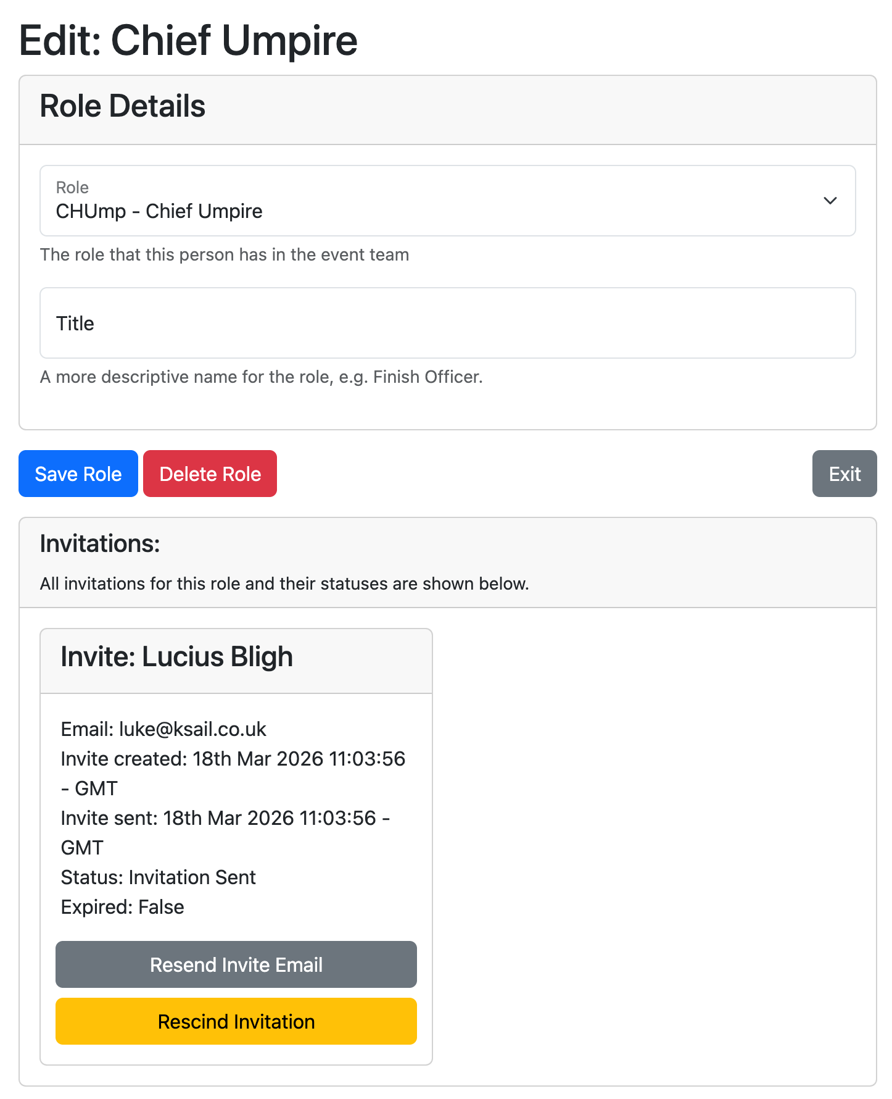Click the Status: Invitation Sent line
The height and width of the screenshot is (1099, 892).
[158, 877]
